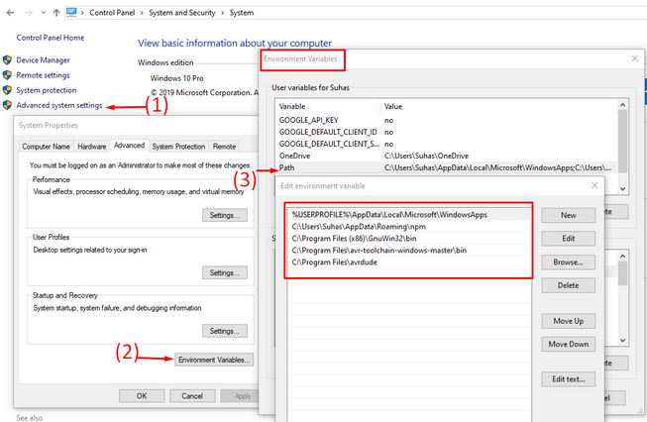Click New button in path editor
Viewport: 647px width, 422px height.
click(x=568, y=215)
